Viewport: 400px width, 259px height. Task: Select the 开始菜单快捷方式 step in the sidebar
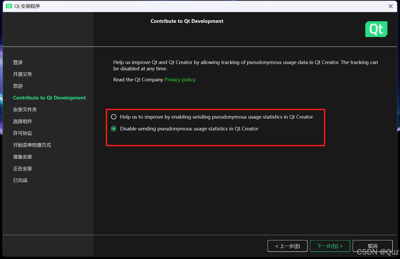point(32,145)
